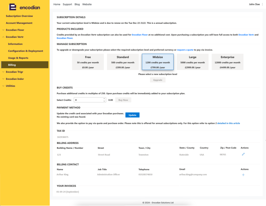Increment credits with the up stepper arrow
Screen dimensions: 266x206
[104, 99]
